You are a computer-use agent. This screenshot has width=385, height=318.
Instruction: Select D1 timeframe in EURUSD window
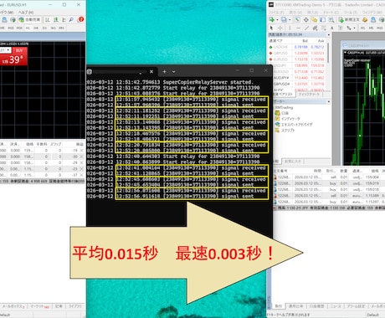pyautogui.click(x=44, y=28)
